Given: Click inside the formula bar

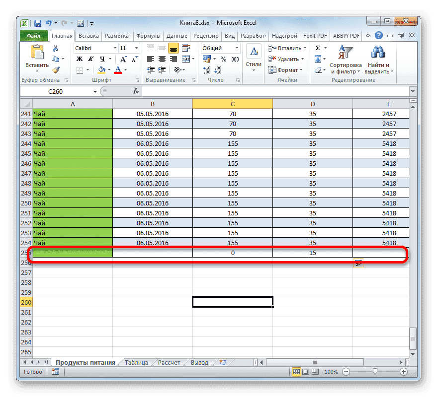Looking at the screenshot, I should pyautogui.click(x=249, y=91).
